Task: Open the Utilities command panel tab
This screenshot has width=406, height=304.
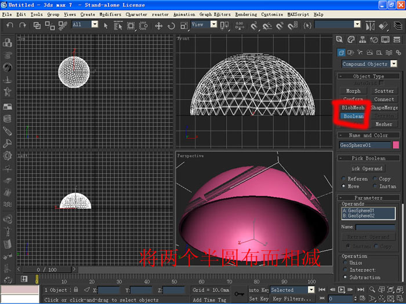Action: [x=397, y=39]
